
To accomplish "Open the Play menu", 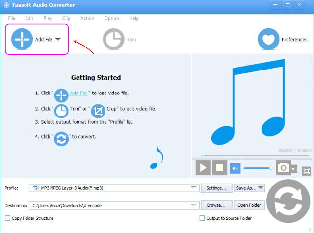I will (x=48, y=18).
